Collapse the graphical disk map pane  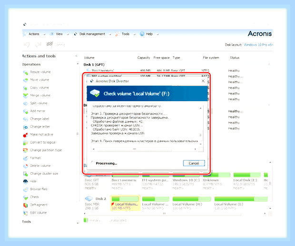click(x=270, y=162)
